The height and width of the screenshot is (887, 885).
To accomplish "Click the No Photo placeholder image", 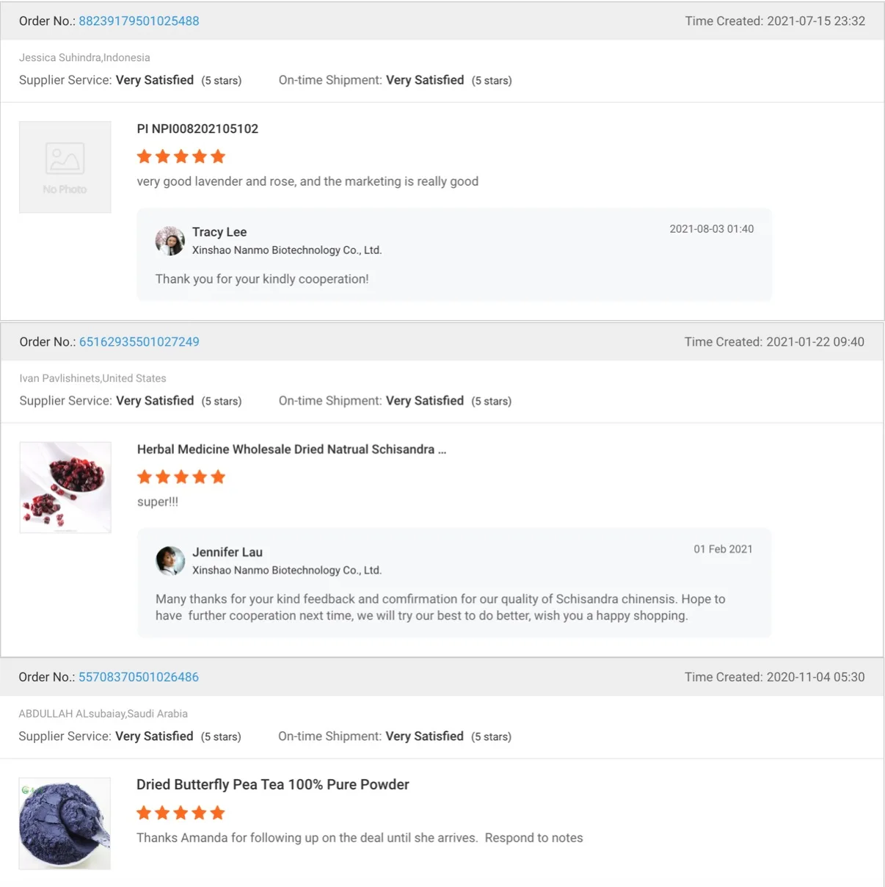I will point(65,167).
